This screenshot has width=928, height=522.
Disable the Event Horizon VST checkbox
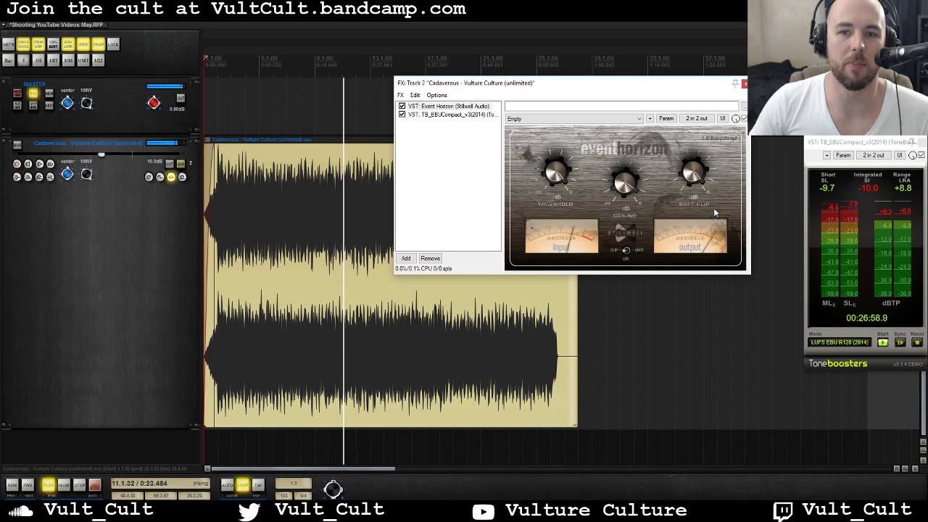click(x=402, y=106)
